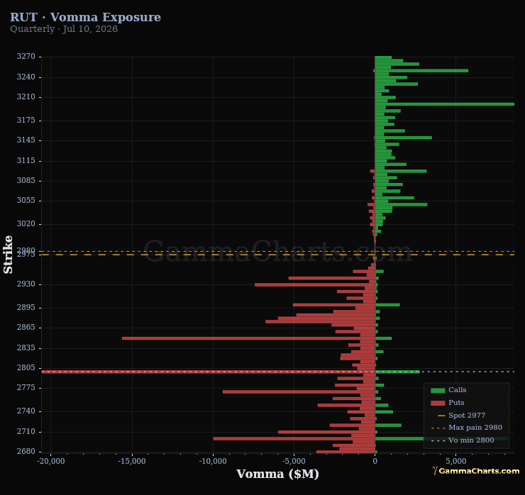Viewport: 525px width, 495px height.
Task: Click the Quarterly Jul 10, 2026 subtitle
Action: pos(64,29)
